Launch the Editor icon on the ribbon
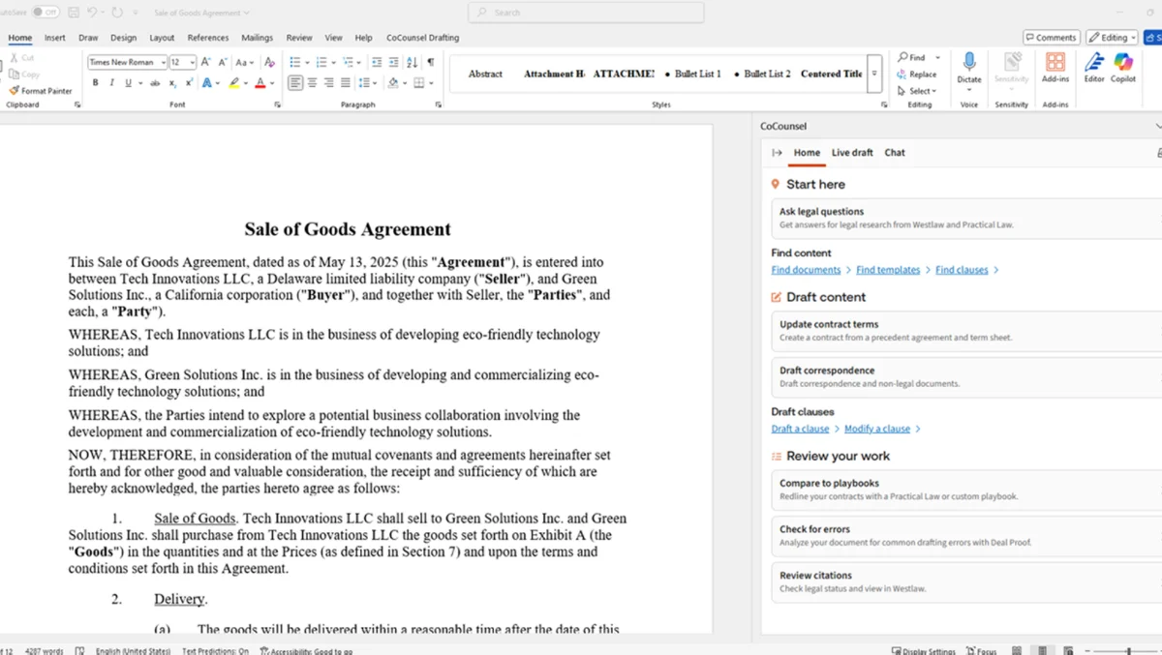 [x=1094, y=70]
